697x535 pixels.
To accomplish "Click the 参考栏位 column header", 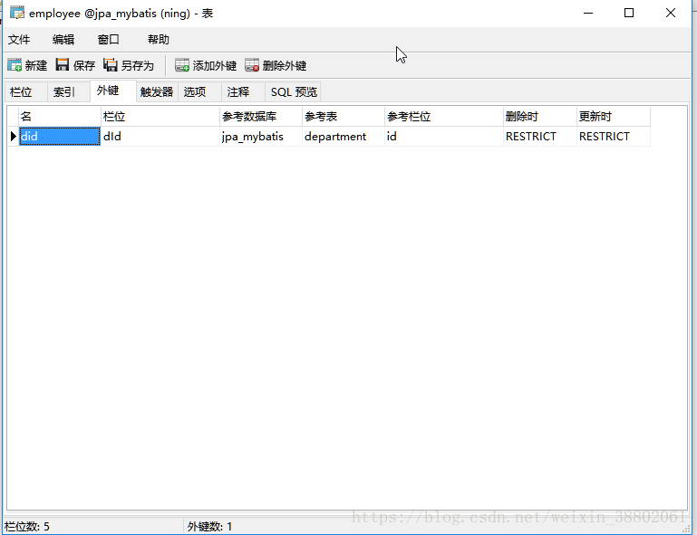I will (x=443, y=116).
